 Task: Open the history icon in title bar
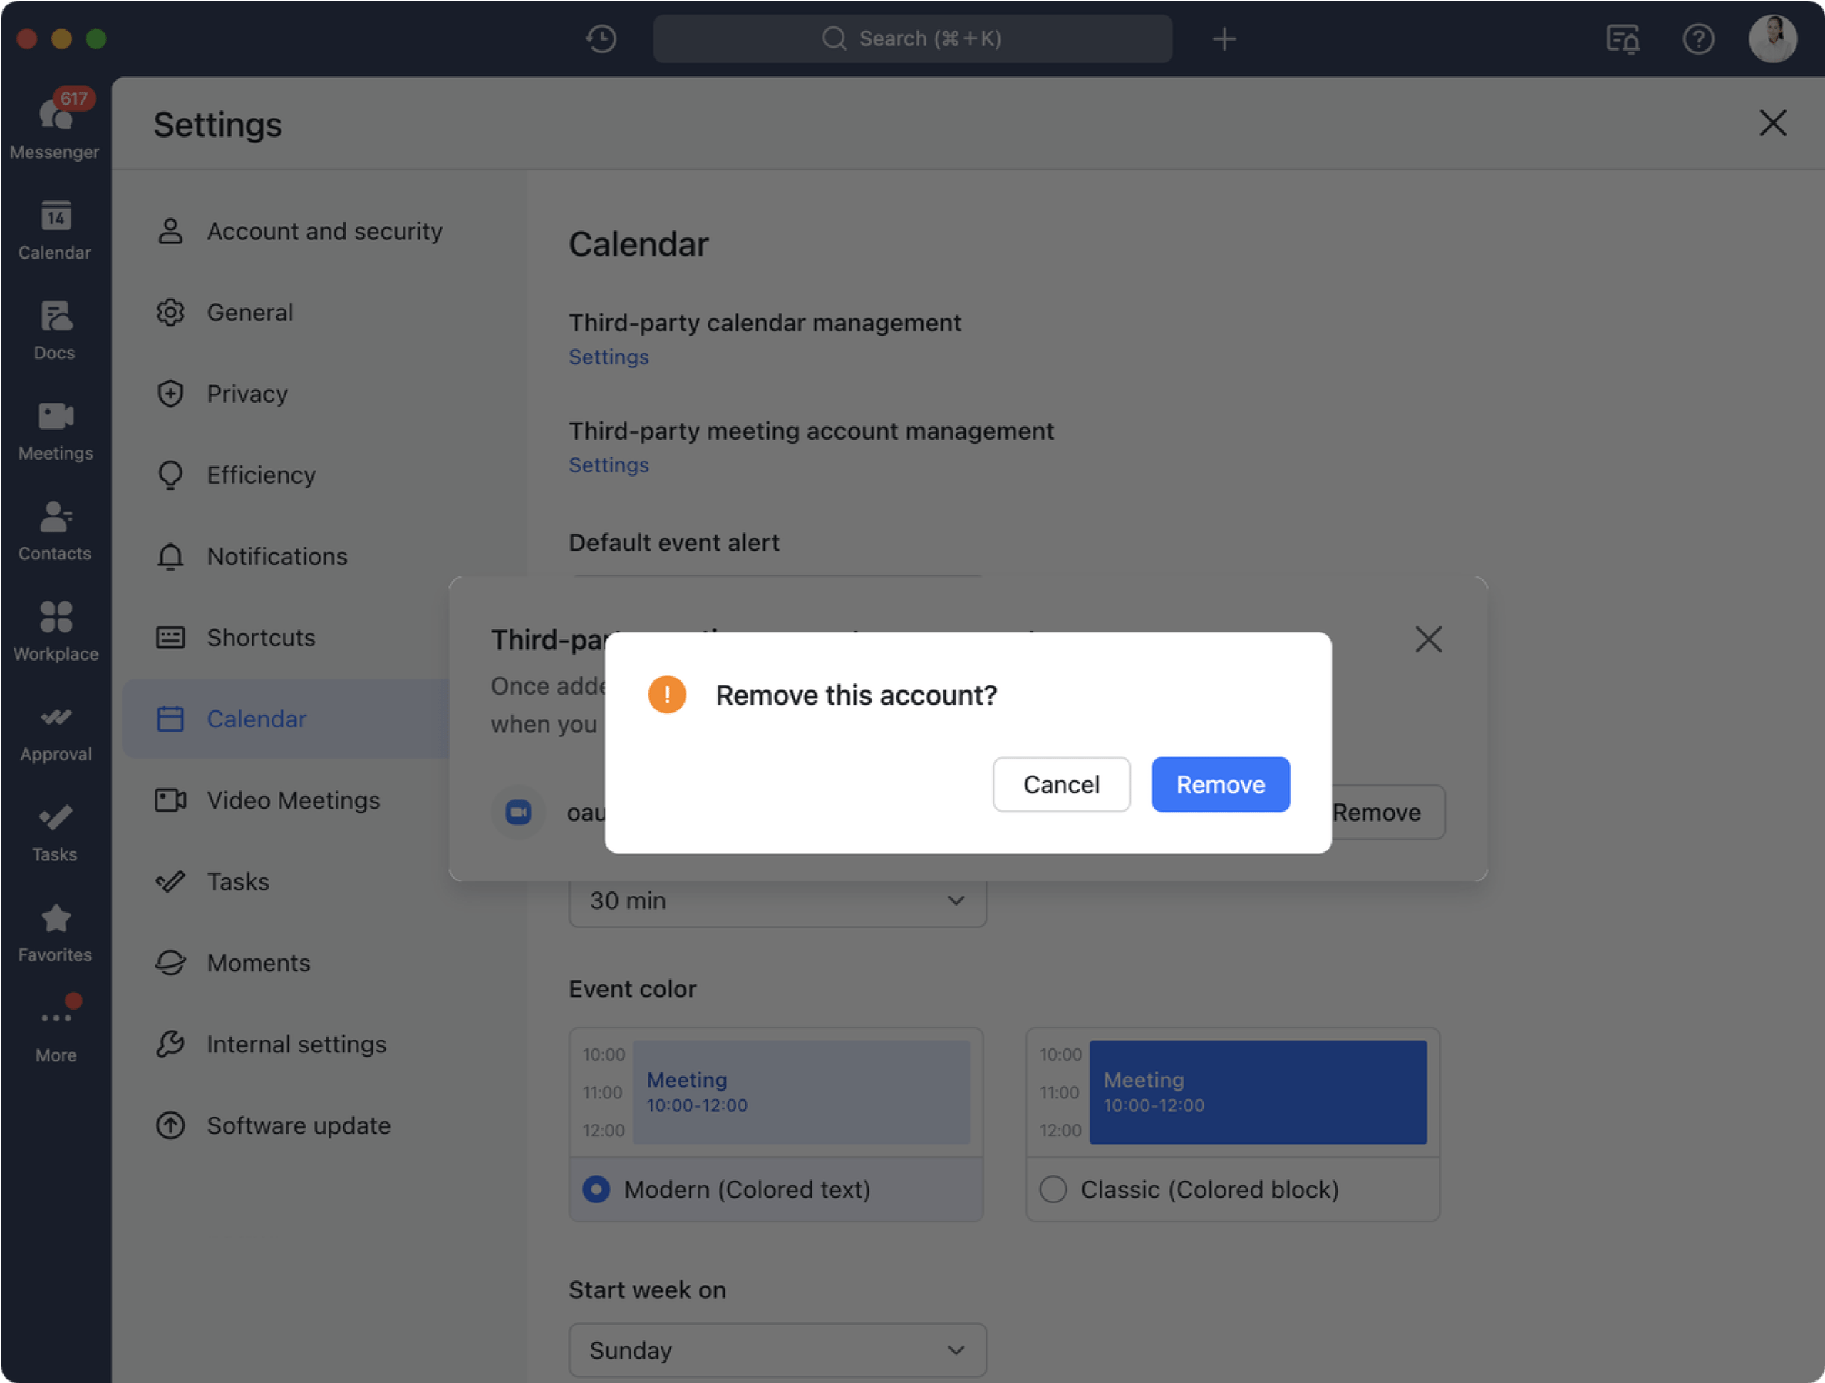601,38
